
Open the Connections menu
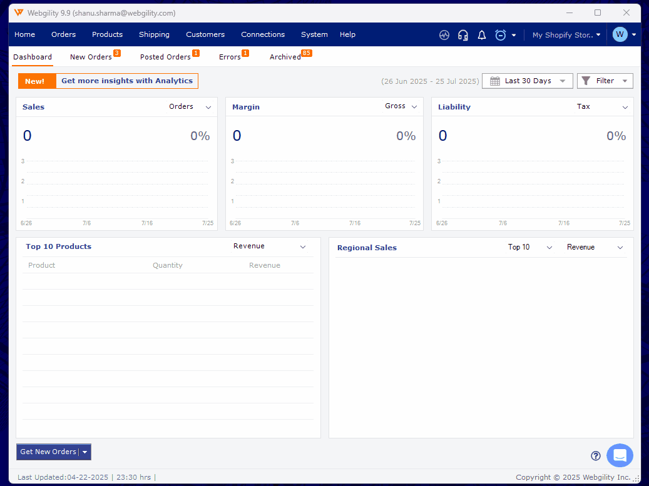263,34
